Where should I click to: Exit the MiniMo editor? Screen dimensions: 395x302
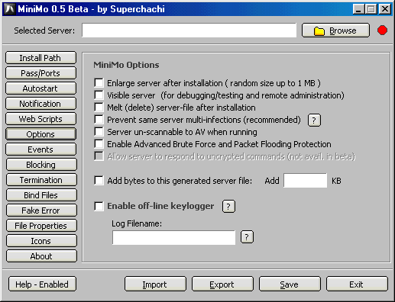click(x=357, y=284)
